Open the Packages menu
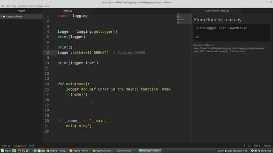 (39, 6)
